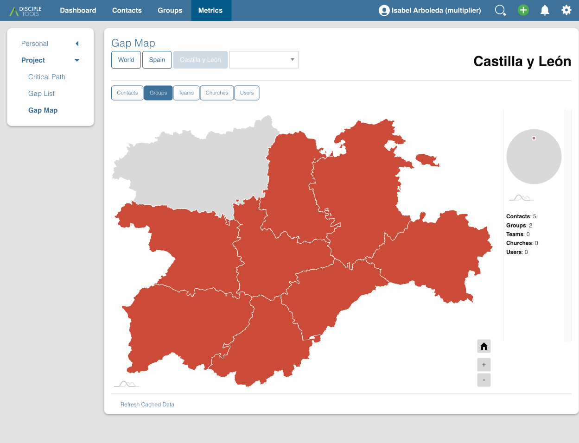Switch map layer to Groups
Viewport: 579px width, 443px height.
pos(158,93)
